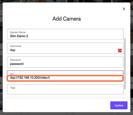Image resolution: width=133 pixels, height=115 pixels.
Task: Click the Tags label
Action: 13,88
